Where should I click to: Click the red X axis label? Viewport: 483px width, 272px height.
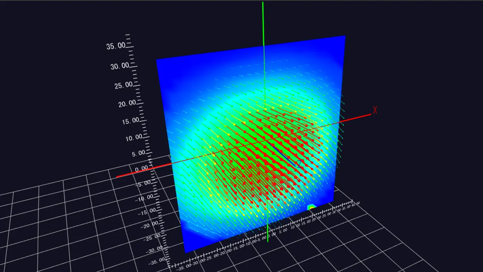click(375, 110)
